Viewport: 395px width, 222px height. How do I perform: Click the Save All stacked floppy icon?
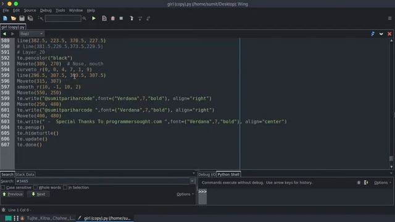pos(30,18)
